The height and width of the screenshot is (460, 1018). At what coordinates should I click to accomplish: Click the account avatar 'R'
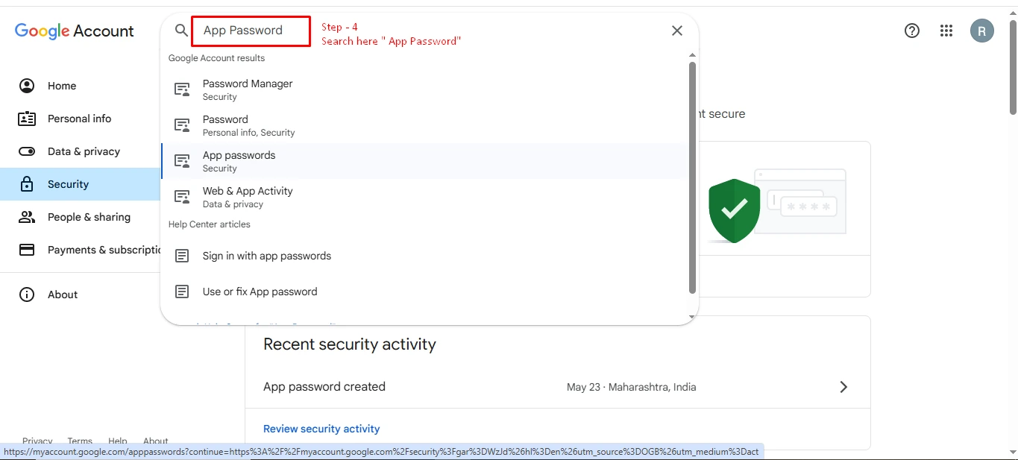coord(981,31)
